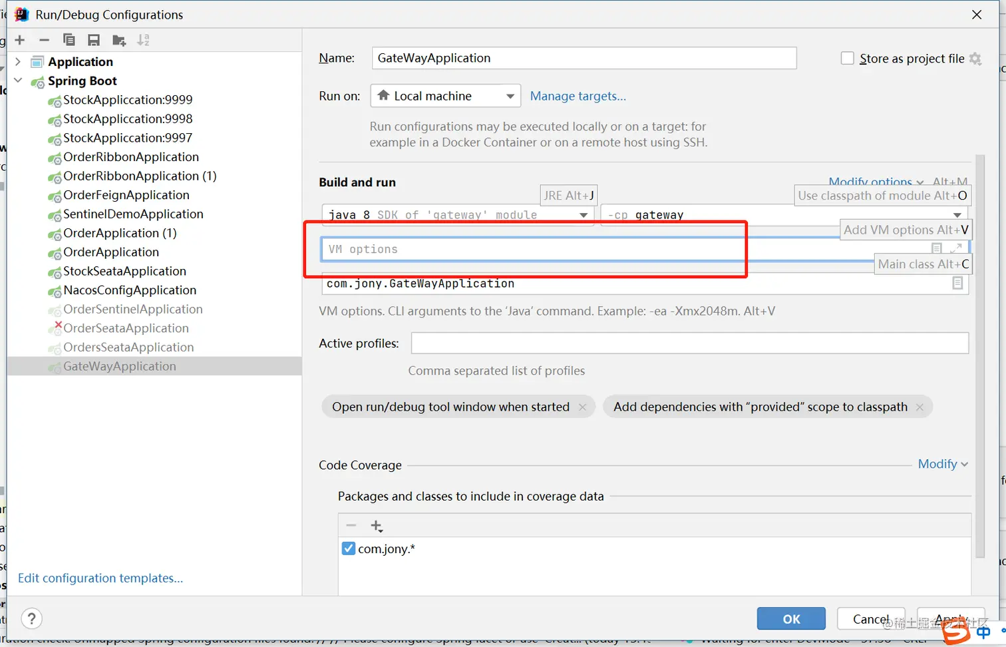Viewport: 1006px width, 647px height.
Task: Remove the 'Add dependencies with provided scope' tag
Action: coord(920,407)
